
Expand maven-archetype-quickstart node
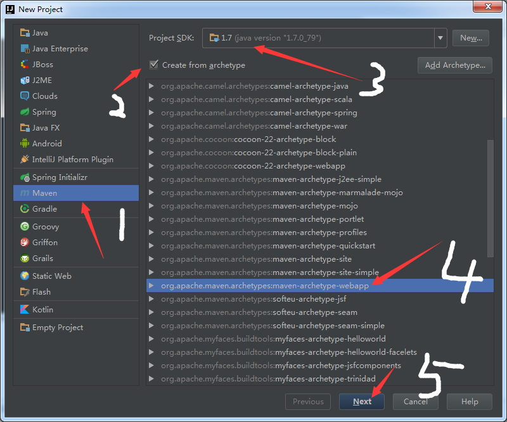click(x=151, y=246)
